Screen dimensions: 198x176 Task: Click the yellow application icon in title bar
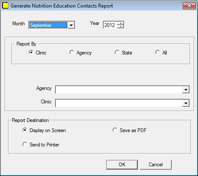tap(5, 5)
